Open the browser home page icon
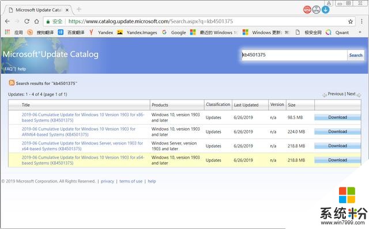 point(36,21)
